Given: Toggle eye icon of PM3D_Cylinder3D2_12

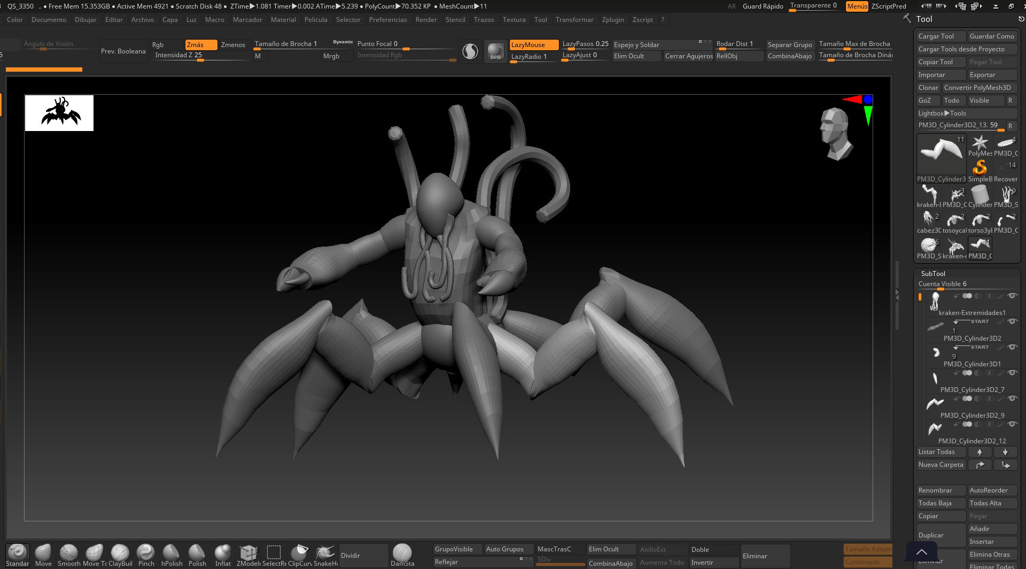Looking at the screenshot, I should coord(1012,424).
